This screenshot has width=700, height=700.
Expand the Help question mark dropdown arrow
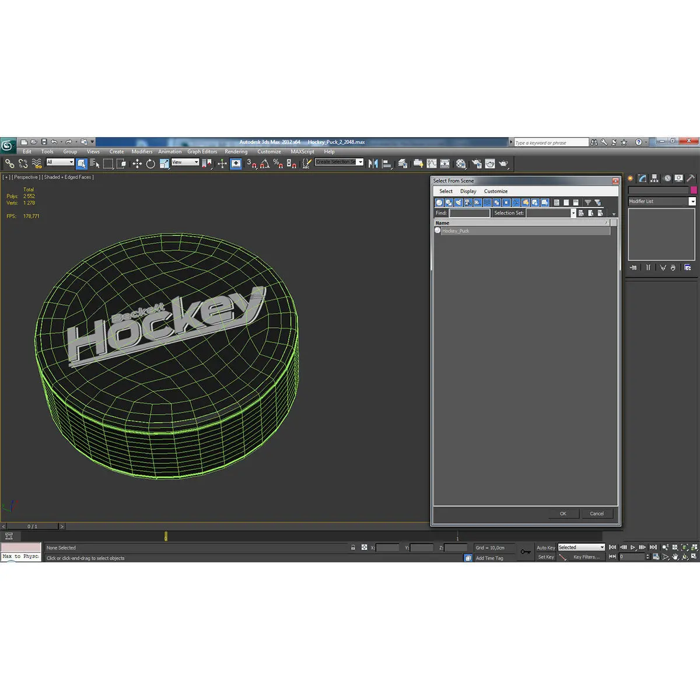[647, 142]
